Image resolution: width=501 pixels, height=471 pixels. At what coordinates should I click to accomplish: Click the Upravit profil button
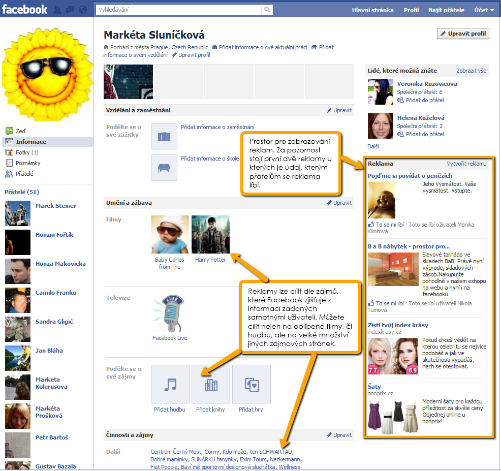pyautogui.click(x=463, y=34)
